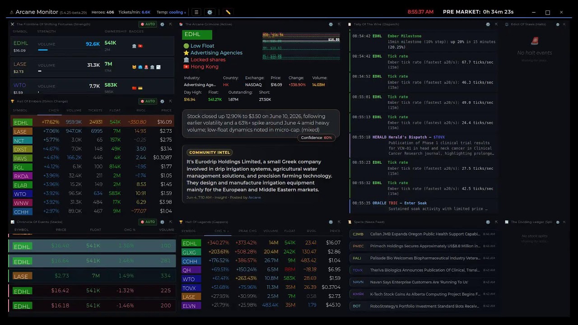Click the bank badge icon in EDHL strength row
The width and height of the screenshot is (578, 325).
(134, 46)
